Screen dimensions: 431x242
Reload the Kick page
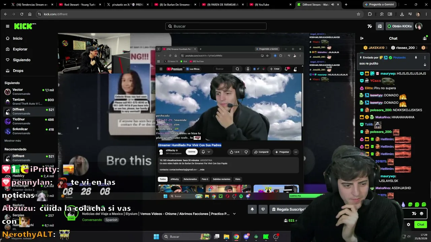coord(22,14)
